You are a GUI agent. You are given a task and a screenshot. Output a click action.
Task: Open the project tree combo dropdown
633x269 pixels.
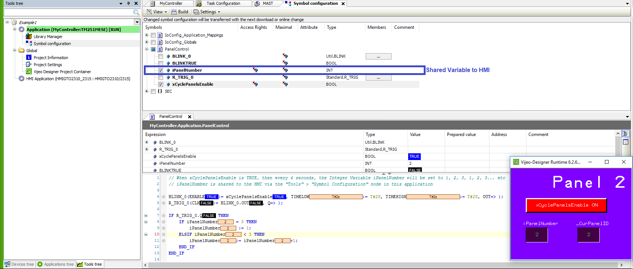pyautogui.click(x=137, y=22)
